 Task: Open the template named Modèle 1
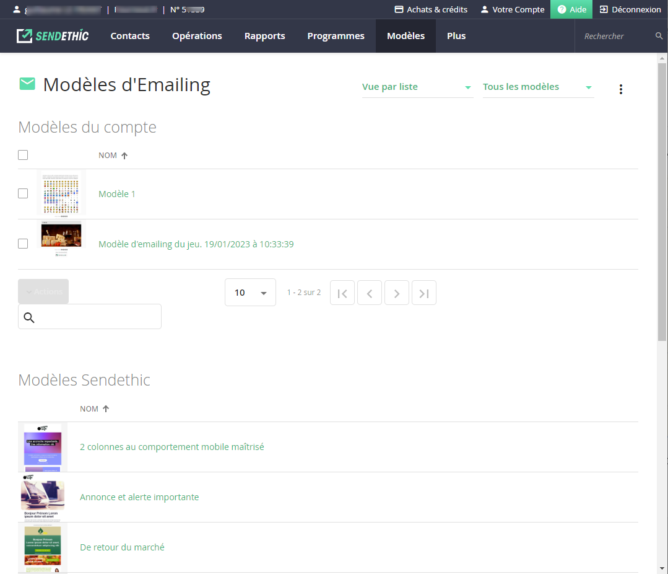click(116, 193)
